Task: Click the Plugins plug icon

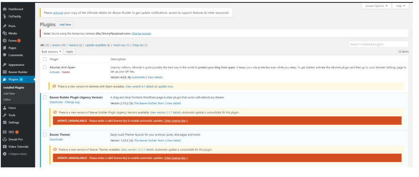Action: pos(4,79)
